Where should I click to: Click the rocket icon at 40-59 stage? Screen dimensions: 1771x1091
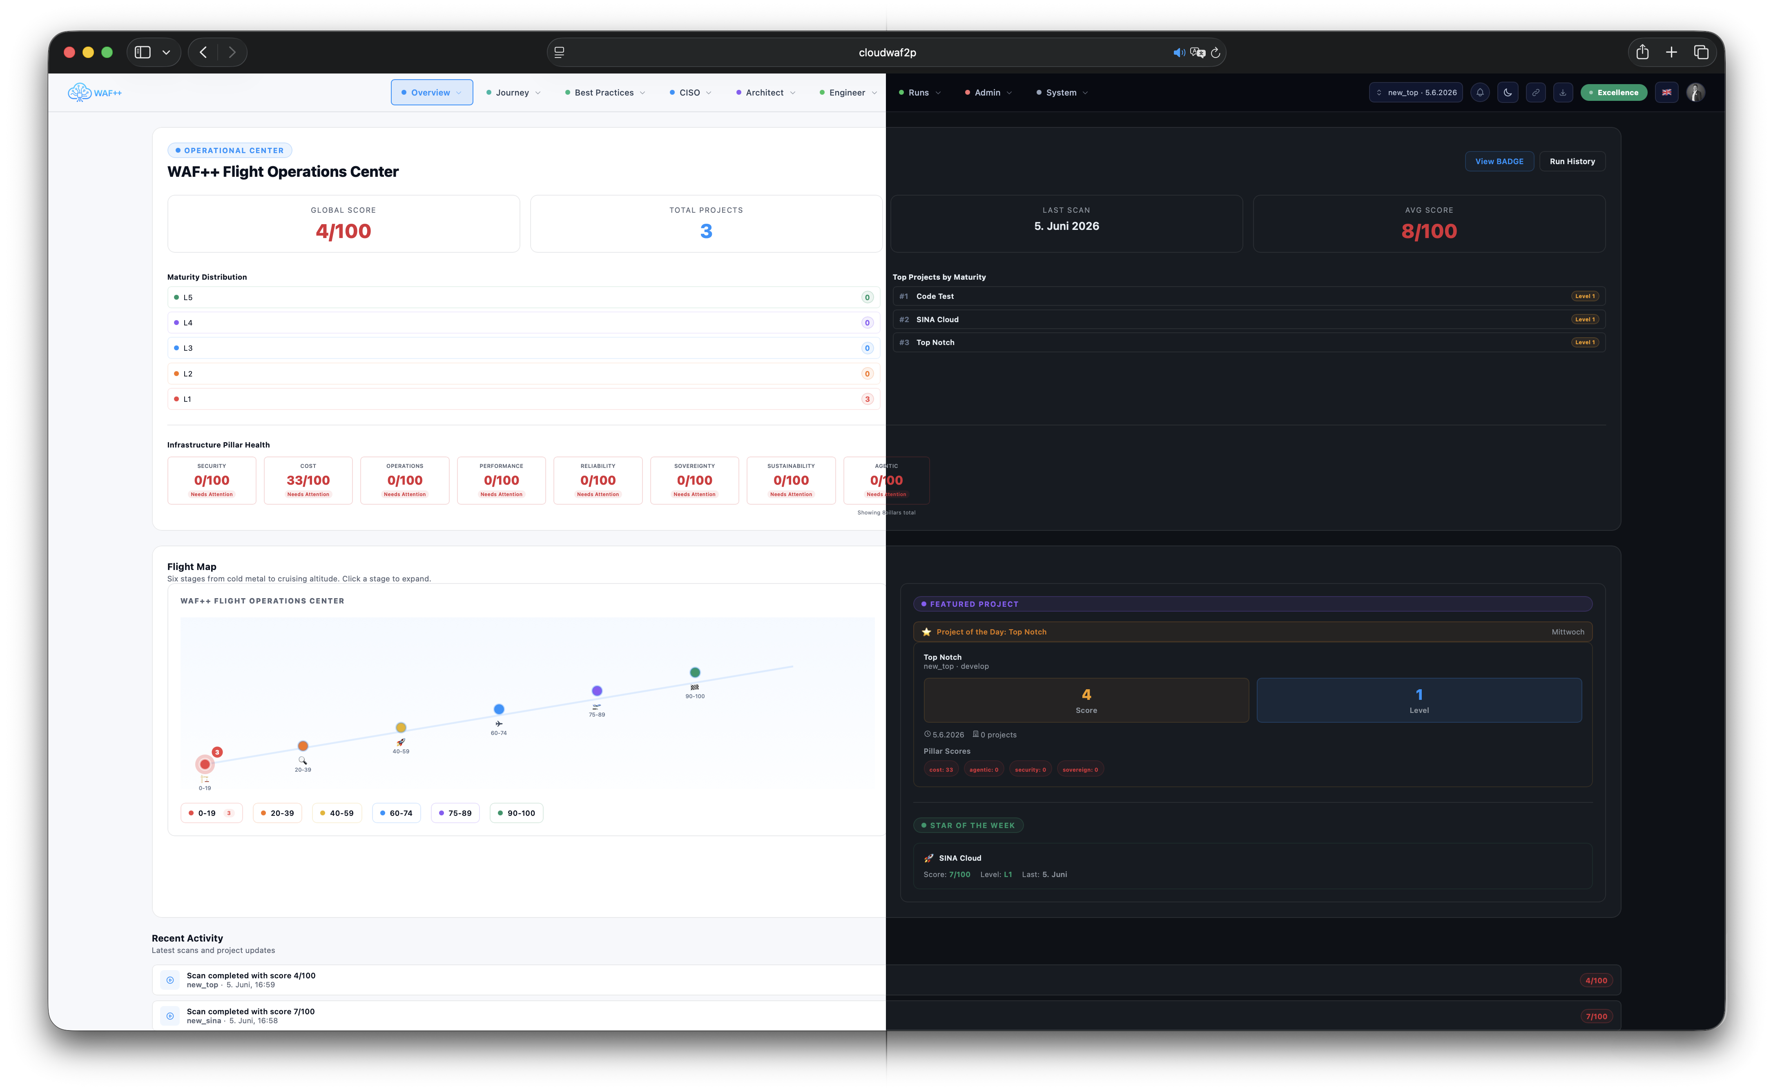pos(401,742)
